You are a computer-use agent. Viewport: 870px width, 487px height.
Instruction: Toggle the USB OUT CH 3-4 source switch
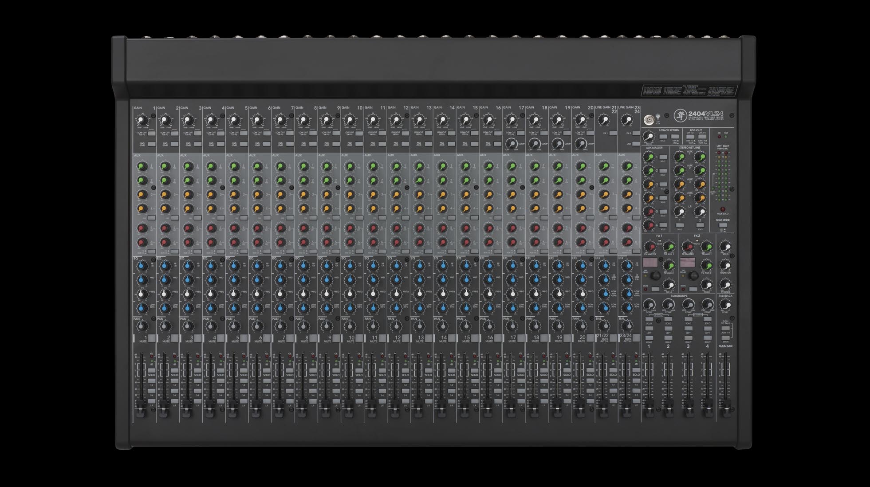[x=702, y=137]
